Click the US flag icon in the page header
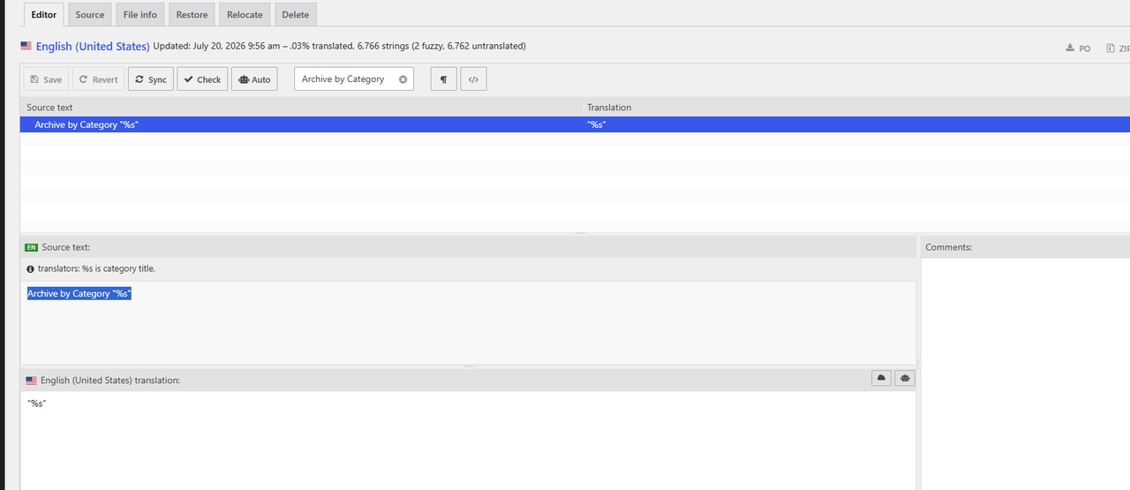This screenshot has width=1130, height=490. click(x=26, y=46)
